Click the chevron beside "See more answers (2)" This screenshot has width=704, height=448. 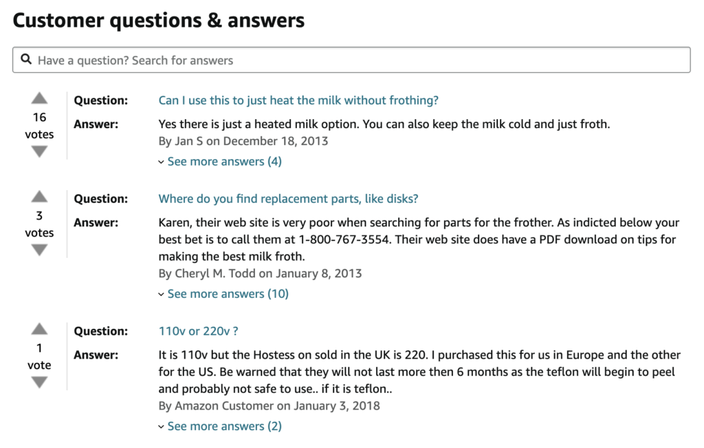click(x=162, y=426)
